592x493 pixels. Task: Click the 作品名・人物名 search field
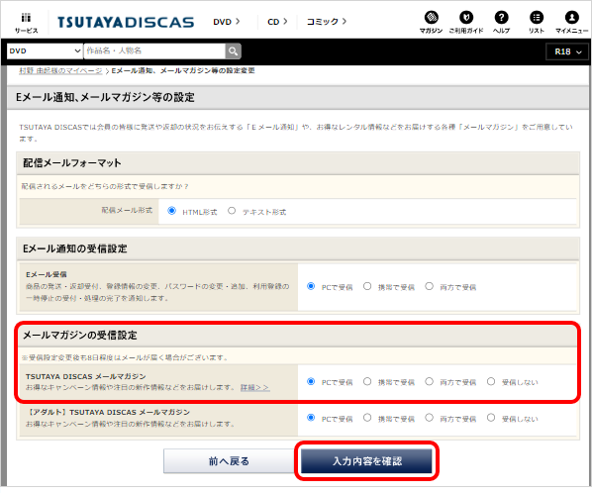tap(154, 50)
